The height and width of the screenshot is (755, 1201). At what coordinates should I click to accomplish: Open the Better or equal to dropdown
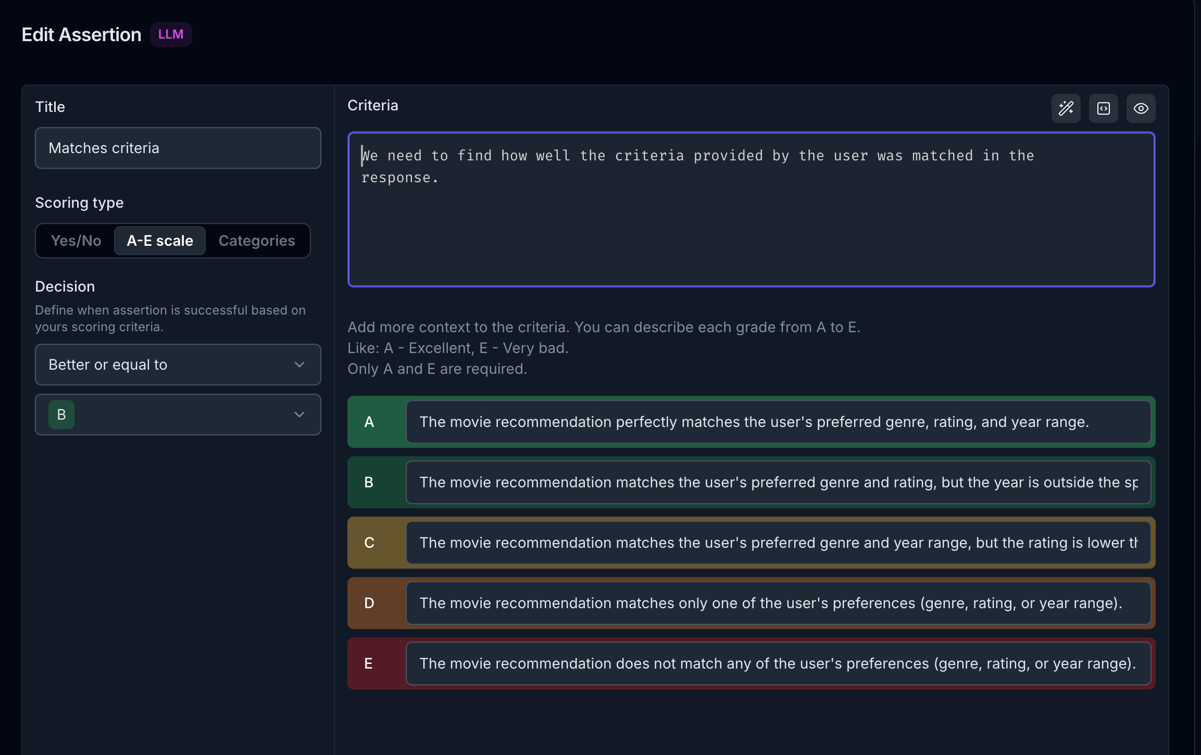[x=178, y=364]
